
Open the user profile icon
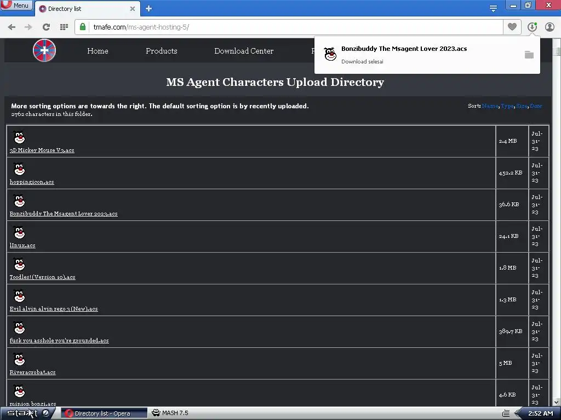tap(549, 27)
